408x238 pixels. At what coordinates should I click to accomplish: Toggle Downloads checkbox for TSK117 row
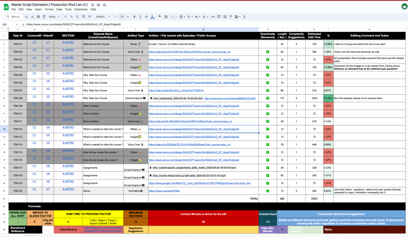[267, 168]
